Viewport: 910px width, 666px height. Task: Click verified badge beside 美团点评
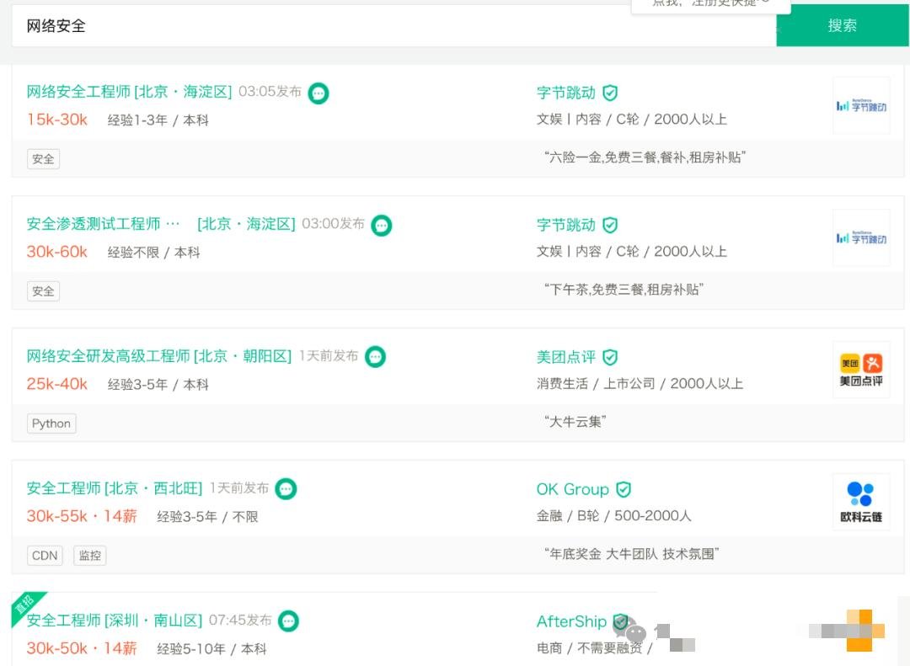pyautogui.click(x=610, y=357)
